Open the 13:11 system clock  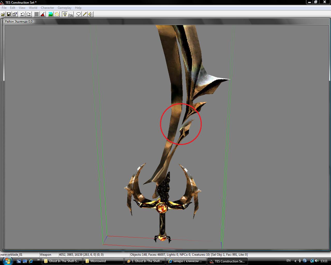(324, 261)
